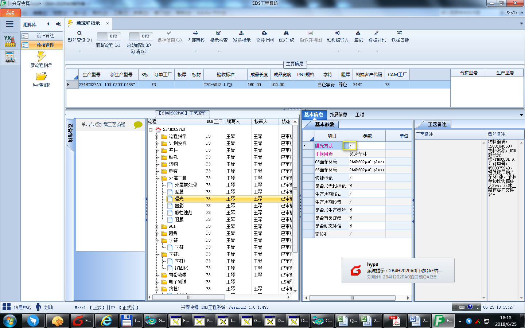Select the 酸性蚀刻 tree item
This screenshot has width=525, height=328.
point(183,212)
